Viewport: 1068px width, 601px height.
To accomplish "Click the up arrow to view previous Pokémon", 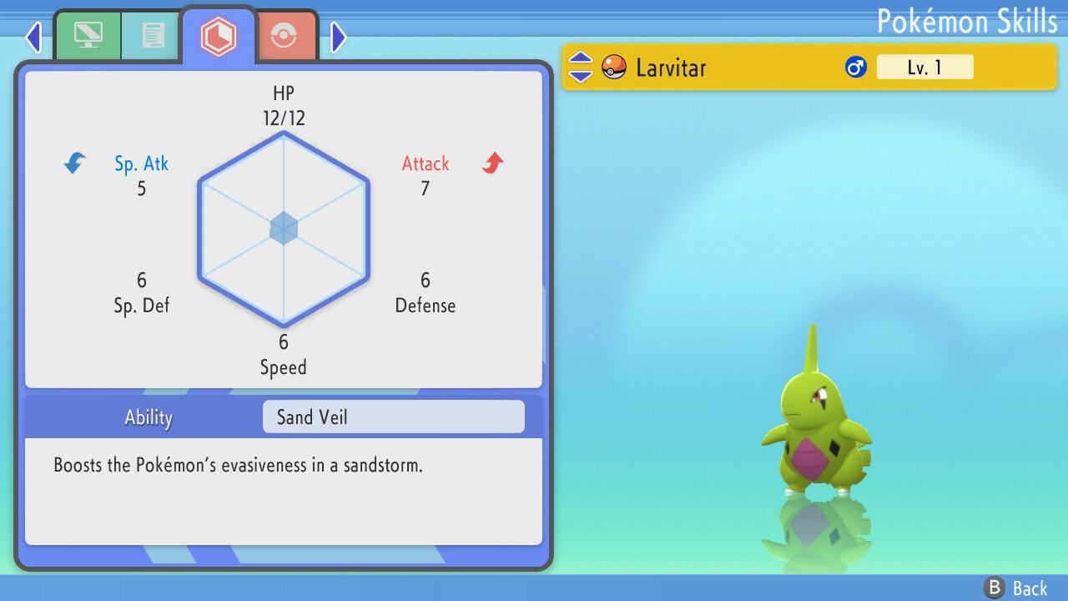I will (x=579, y=59).
